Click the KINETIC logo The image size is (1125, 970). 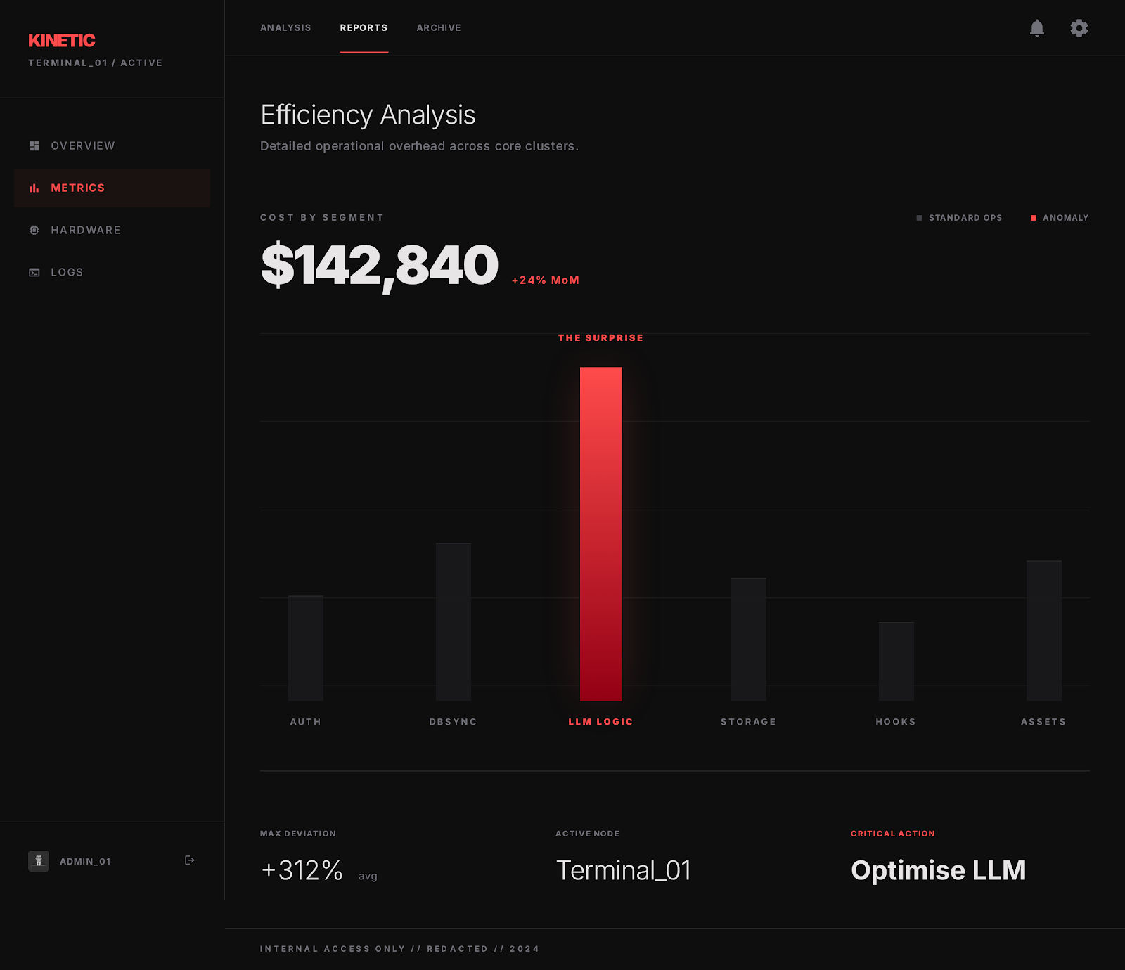click(61, 40)
